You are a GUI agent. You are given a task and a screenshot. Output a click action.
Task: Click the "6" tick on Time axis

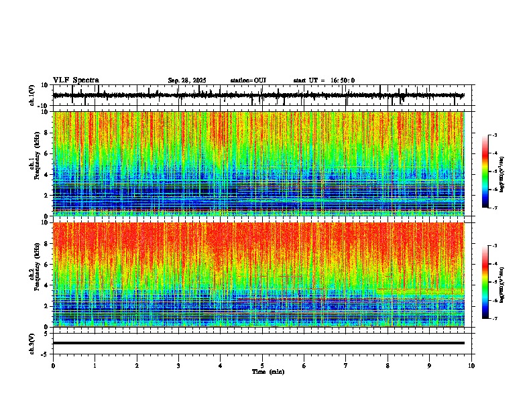click(x=304, y=366)
